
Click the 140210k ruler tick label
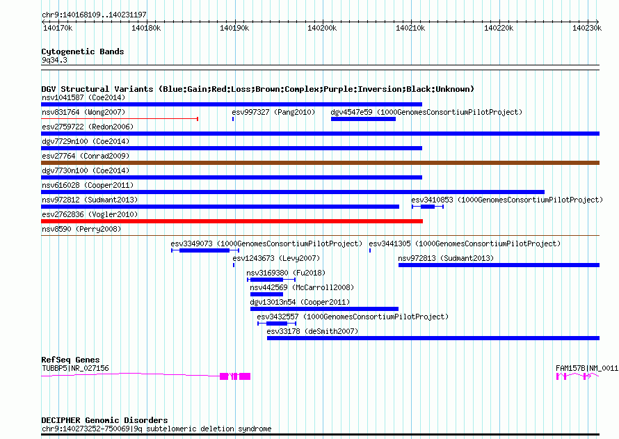pos(410,28)
